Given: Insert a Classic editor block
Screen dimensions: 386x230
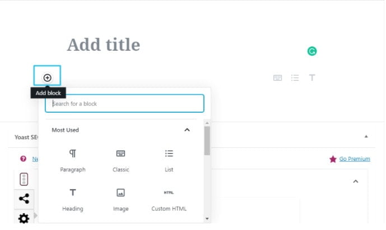Looking at the screenshot, I should 120,161.
